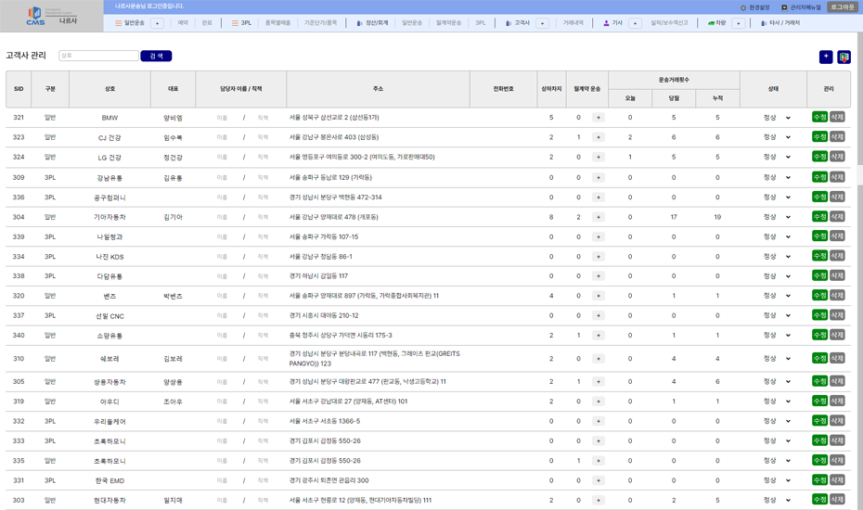This screenshot has height=510, width=863.
Task: Add monthly contract for LG 건강 row
Action: [x=599, y=158]
